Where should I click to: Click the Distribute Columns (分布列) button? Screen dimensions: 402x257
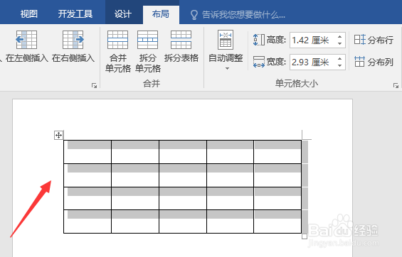click(374, 62)
